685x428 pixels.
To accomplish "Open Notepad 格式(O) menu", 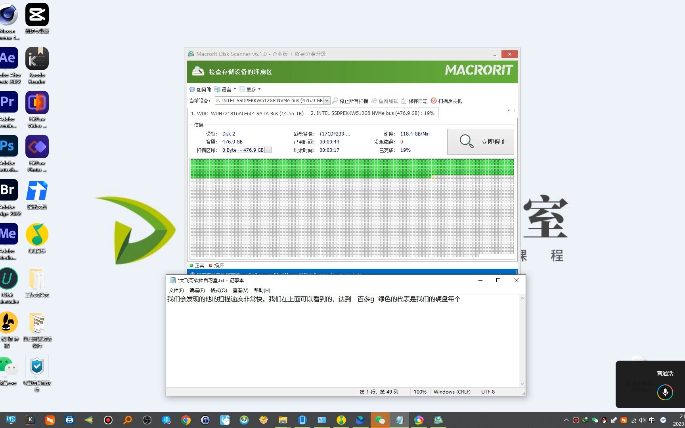I will [219, 290].
